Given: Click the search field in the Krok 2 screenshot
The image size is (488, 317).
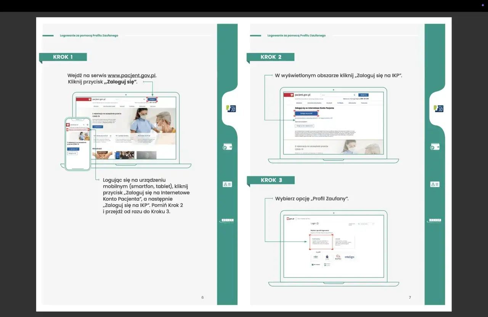Looking at the screenshot, I should (338, 95).
